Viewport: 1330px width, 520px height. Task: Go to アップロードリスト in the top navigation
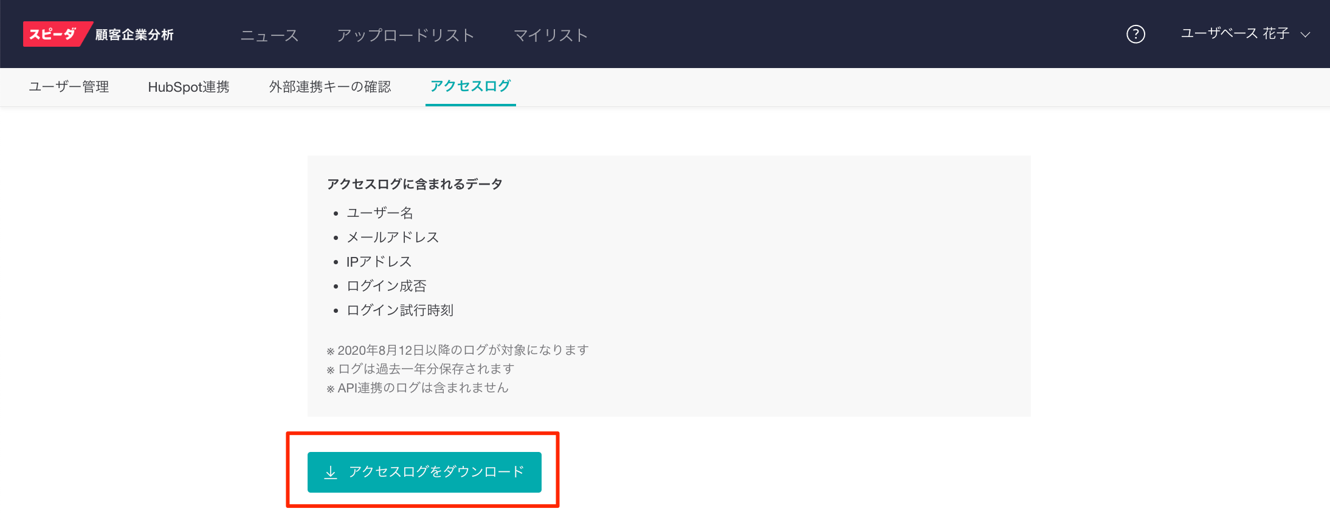tap(405, 35)
